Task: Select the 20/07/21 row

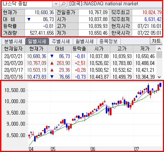Action: [x=79, y=56]
